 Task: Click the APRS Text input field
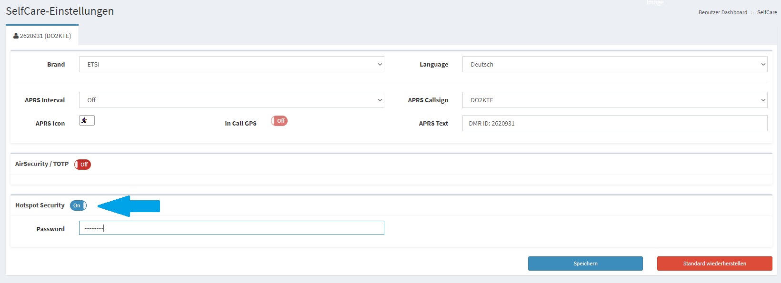point(615,123)
